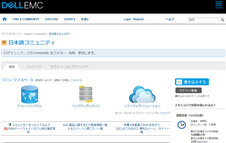Open the software solutions cloud icon
The height and width of the screenshot is (143, 226).
[x=142, y=94]
